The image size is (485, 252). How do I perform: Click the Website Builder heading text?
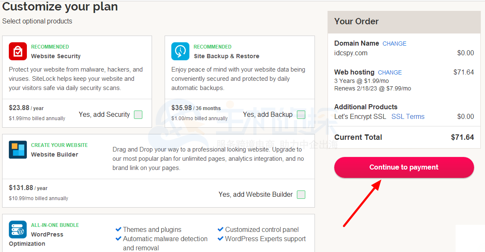coord(55,154)
